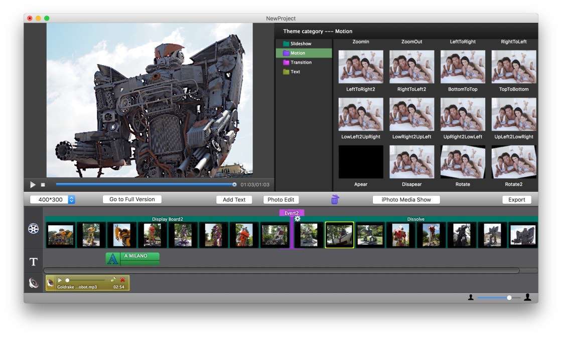Click the Export button
562x337 pixels.
pos(516,200)
